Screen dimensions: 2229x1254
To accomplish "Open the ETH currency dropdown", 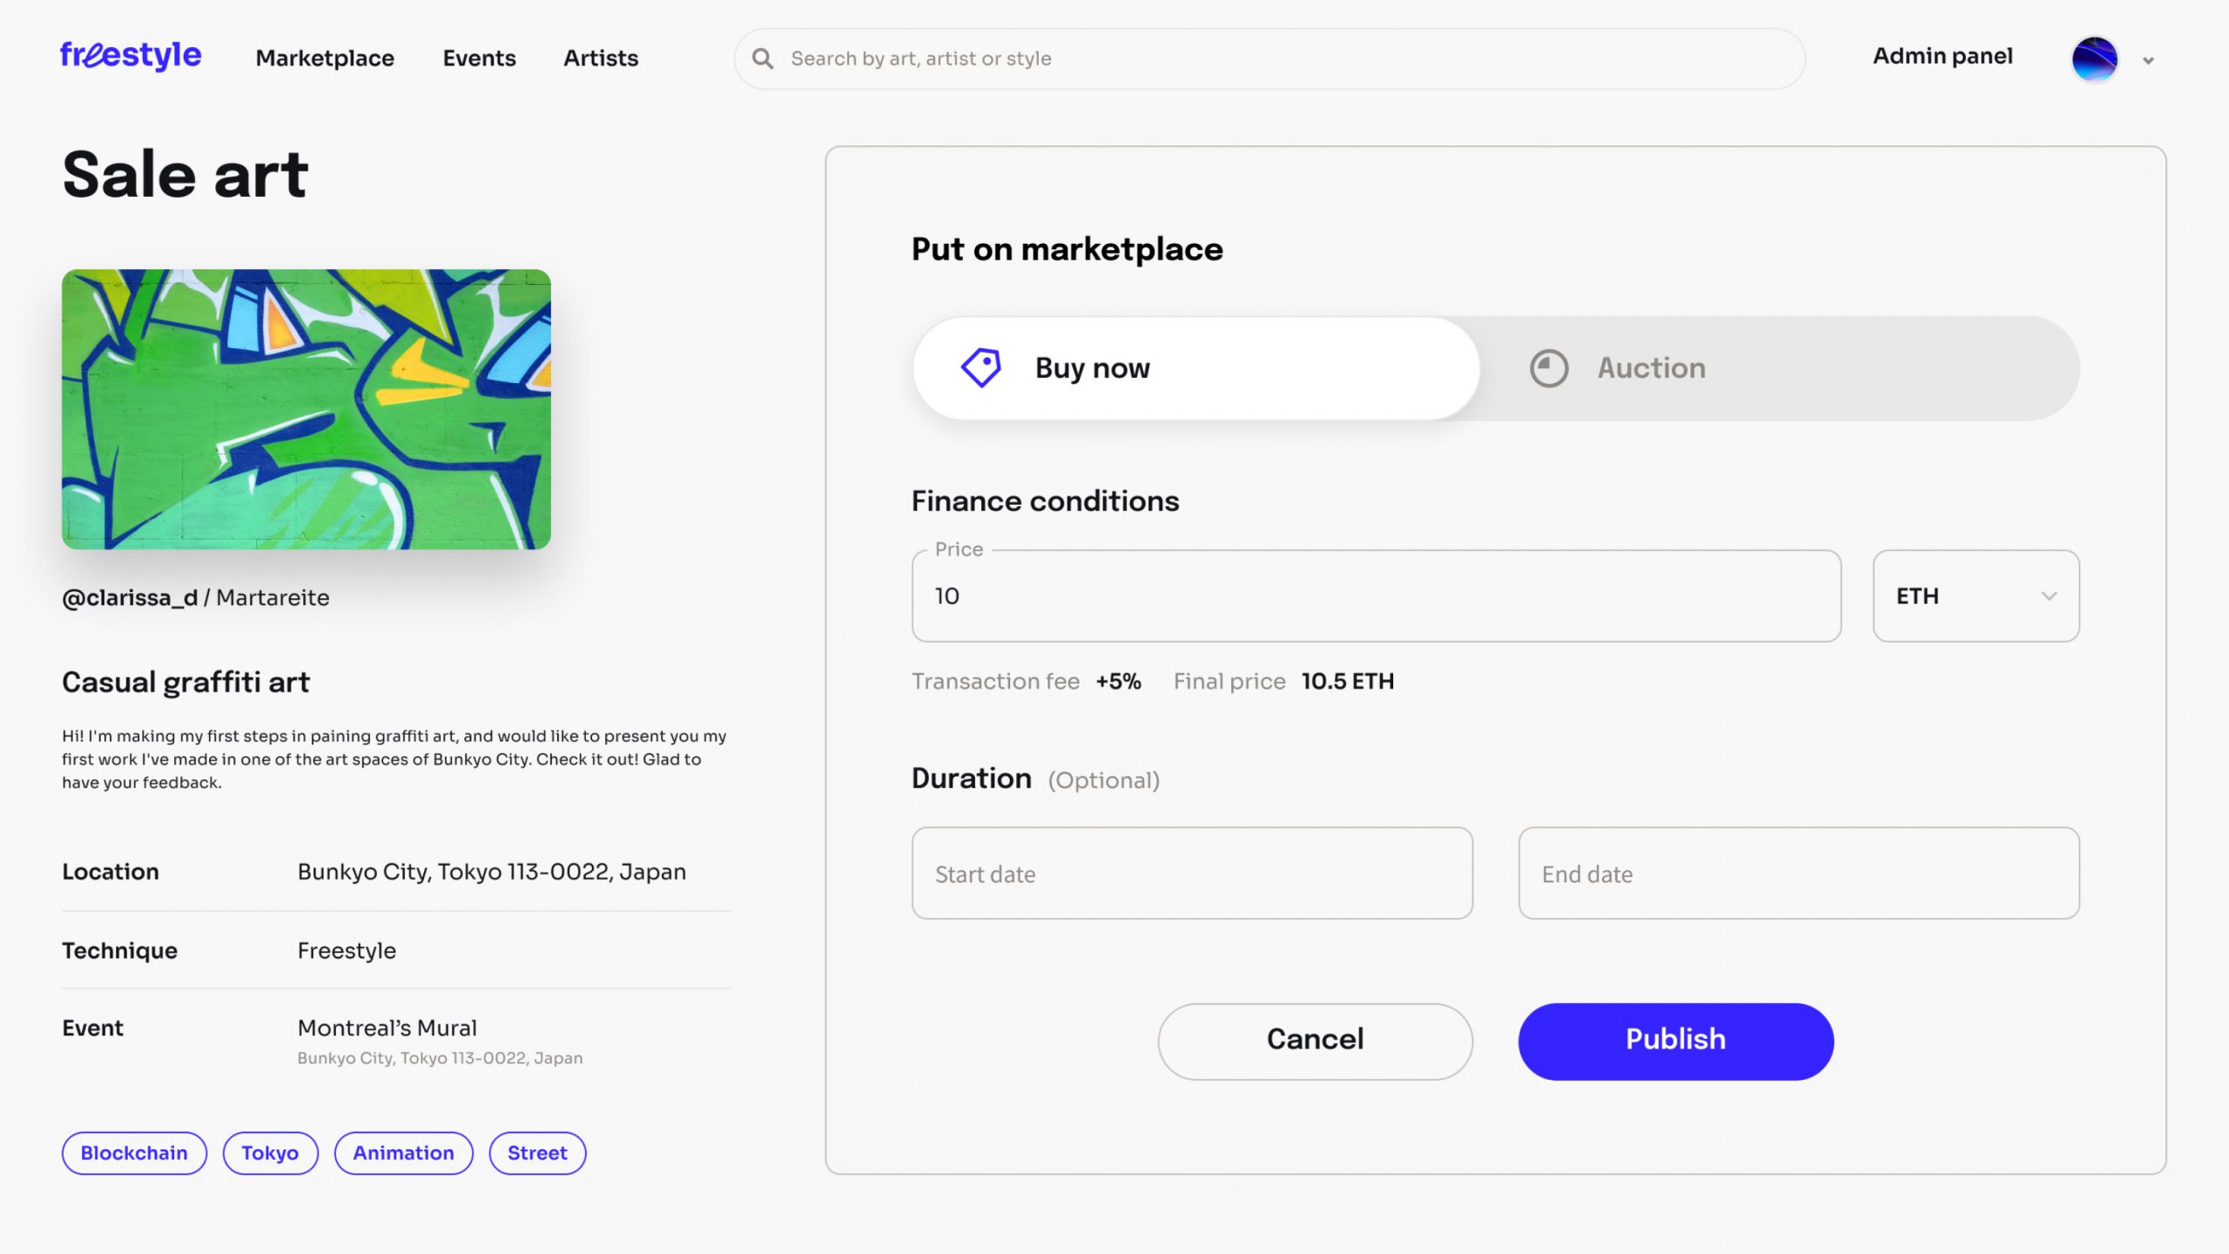I will tap(1976, 596).
